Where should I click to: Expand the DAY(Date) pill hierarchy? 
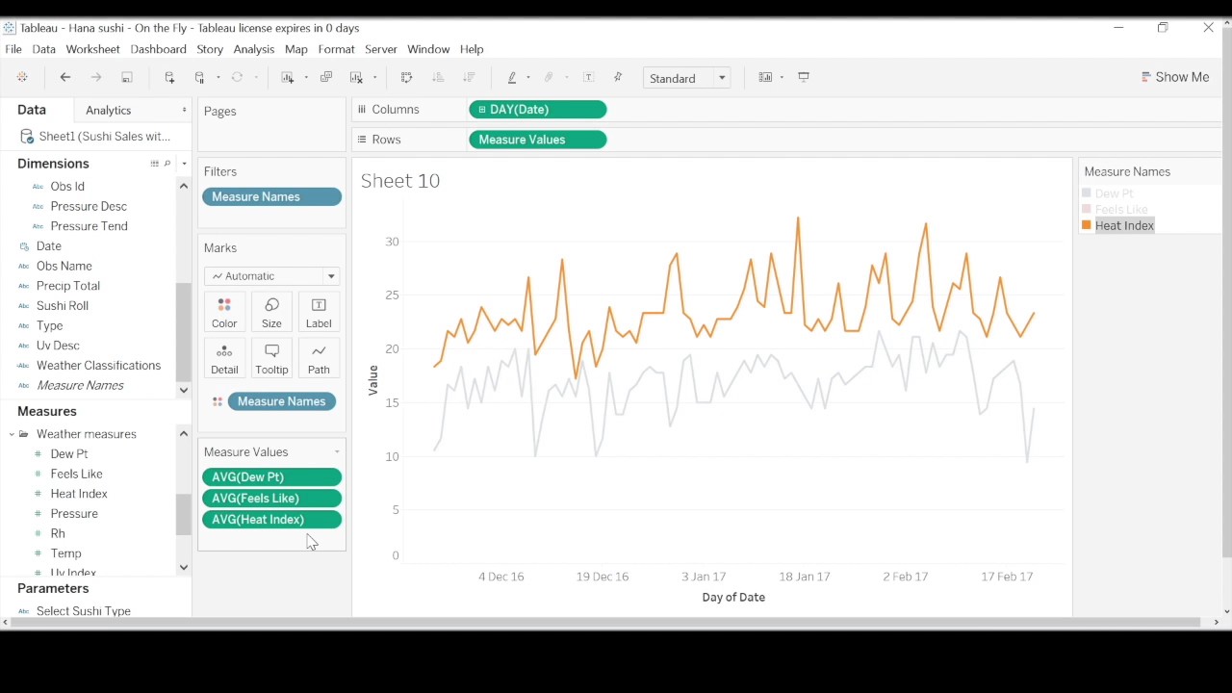(482, 110)
